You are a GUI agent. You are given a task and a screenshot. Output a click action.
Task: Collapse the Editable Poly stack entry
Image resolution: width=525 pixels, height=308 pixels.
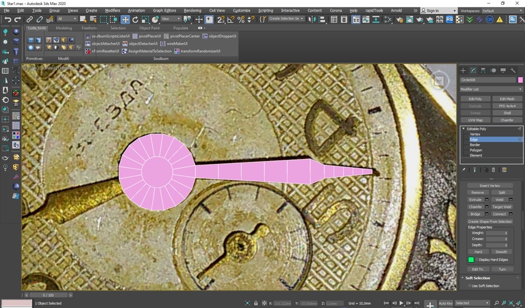click(x=463, y=129)
